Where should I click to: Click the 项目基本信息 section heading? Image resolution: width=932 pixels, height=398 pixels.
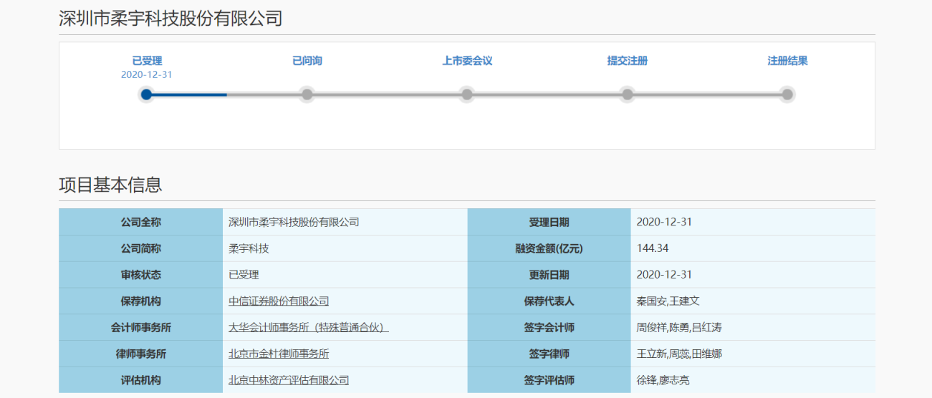click(110, 185)
